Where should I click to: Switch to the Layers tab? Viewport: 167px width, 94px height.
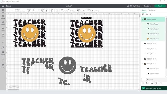[x=144, y=10]
